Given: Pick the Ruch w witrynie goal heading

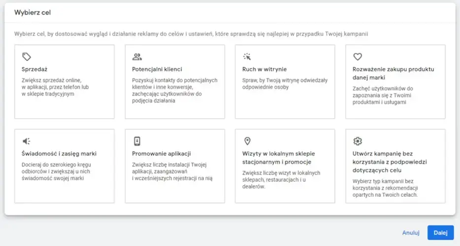Looking at the screenshot, I should [x=264, y=69].
